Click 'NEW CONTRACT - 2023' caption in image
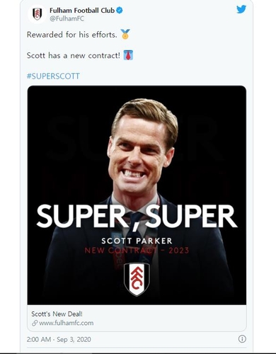The height and width of the screenshot is (354, 276). click(x=137, y=250)
